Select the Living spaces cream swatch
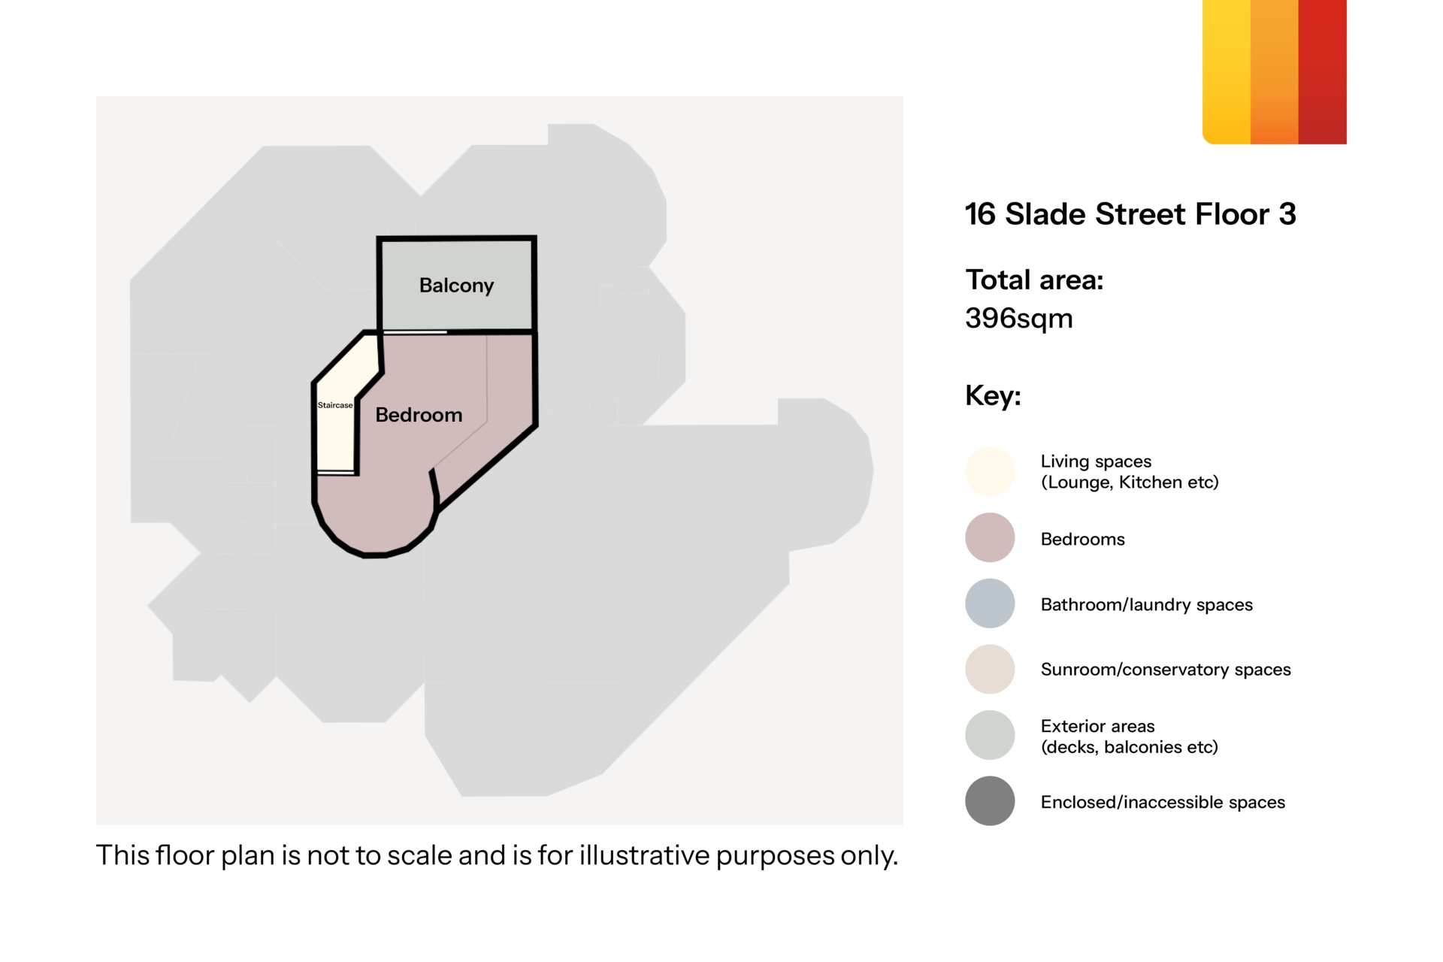Viewport: 1443px width, 962px height. [990, 472]
